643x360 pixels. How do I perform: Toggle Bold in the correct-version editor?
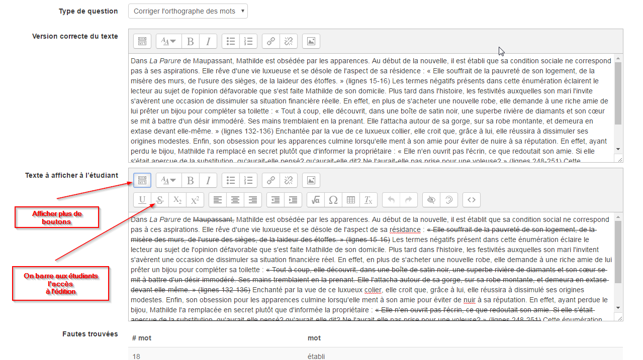tap(191, 41)
